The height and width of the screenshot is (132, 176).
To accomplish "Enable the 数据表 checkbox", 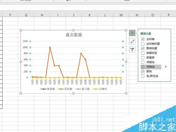I will pyautogui.click(x=143, y=57).
